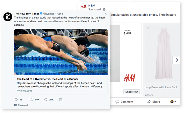Click the Comment button
The height and width of the screenshot is (113, 184).
pos(125,102)
